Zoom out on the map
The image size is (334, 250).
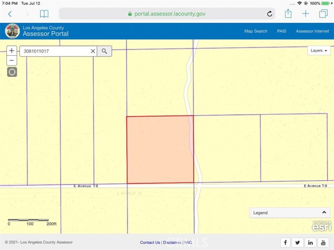point(11,60)
